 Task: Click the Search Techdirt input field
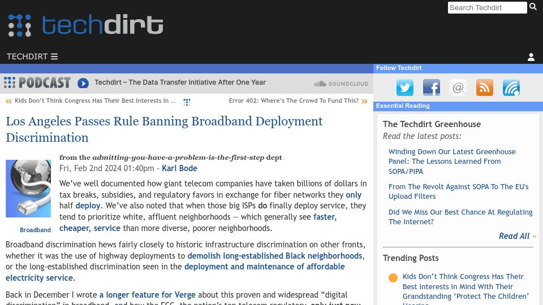point(487,7)
